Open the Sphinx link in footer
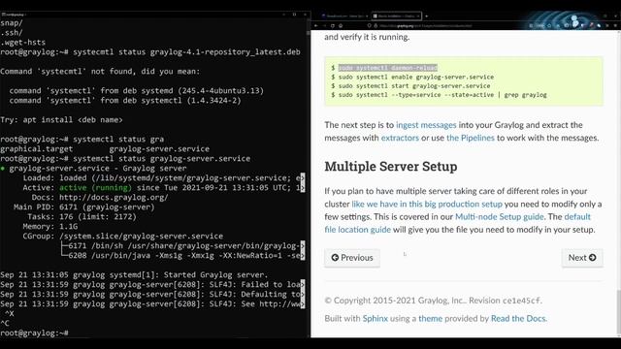Viewport: 621px width, 349px height. [x=376, y=319]
